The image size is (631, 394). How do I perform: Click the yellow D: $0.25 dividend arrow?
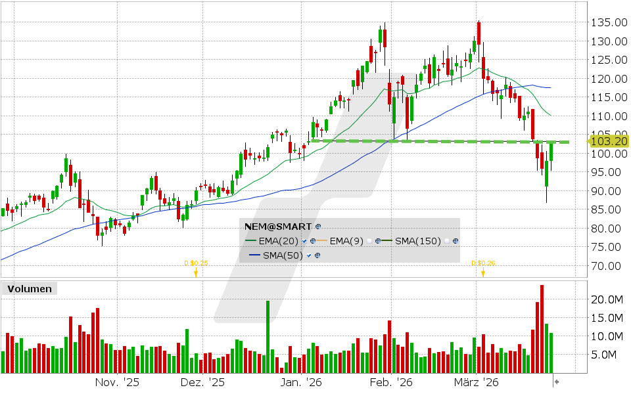(196, 272)
